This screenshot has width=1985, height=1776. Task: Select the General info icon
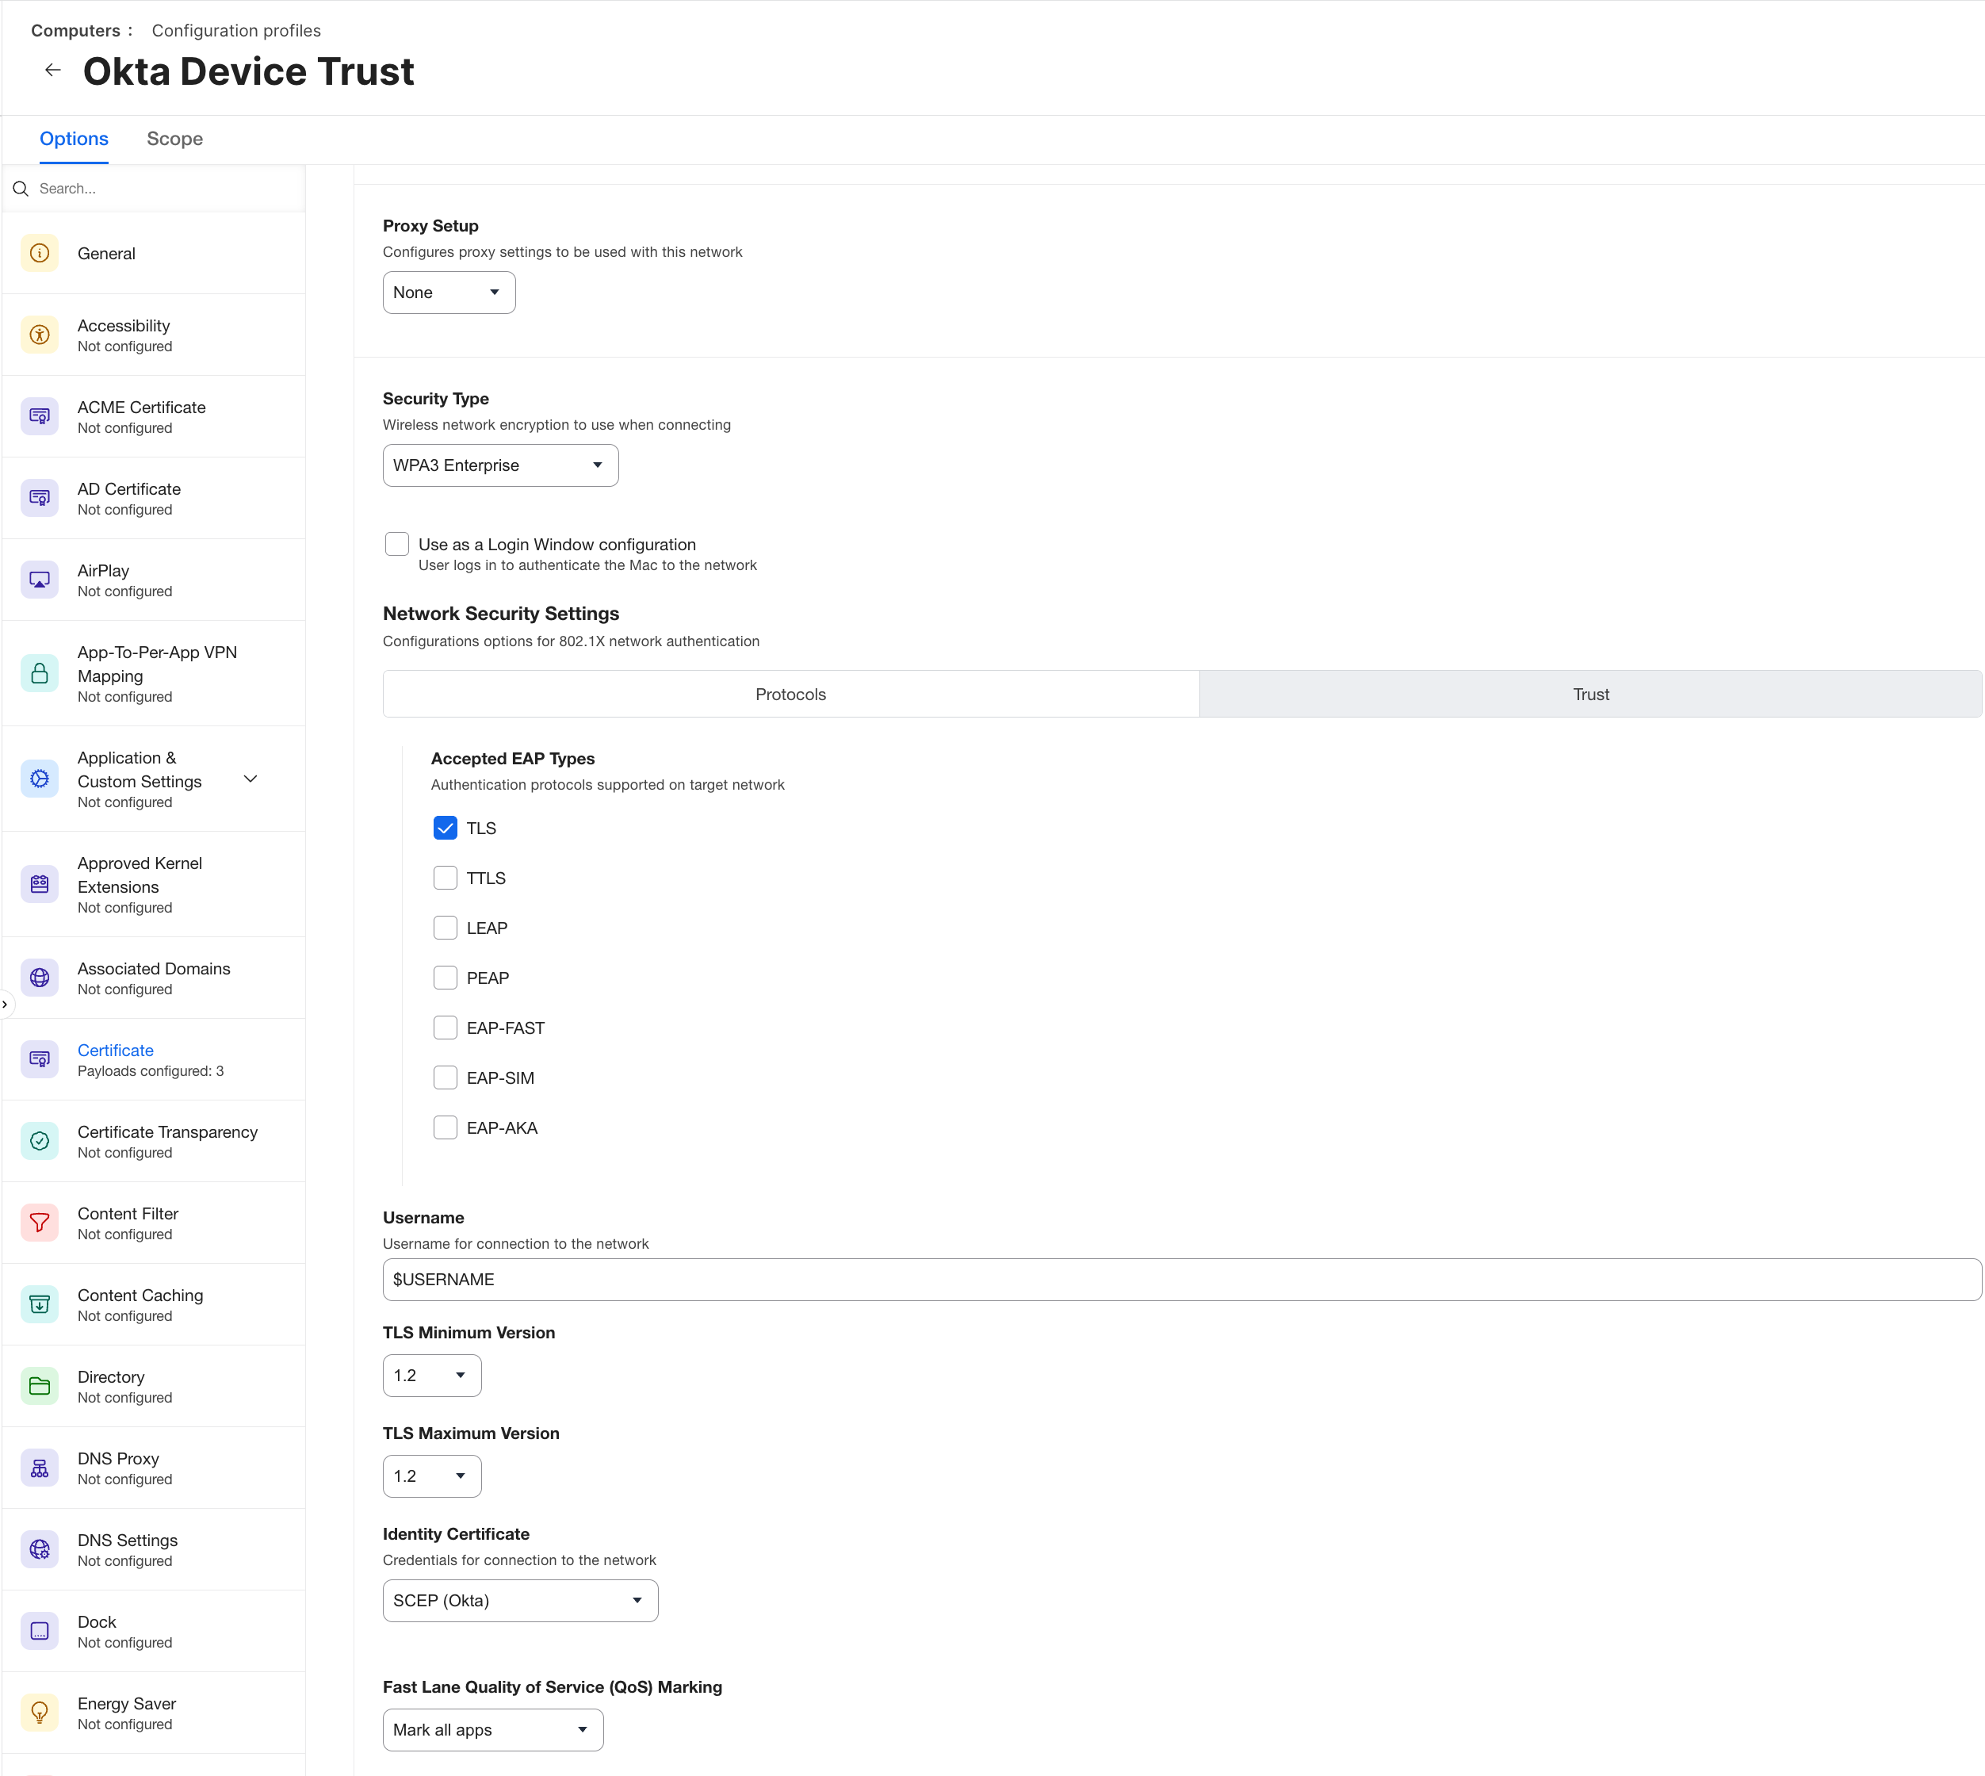click(40, 254)
